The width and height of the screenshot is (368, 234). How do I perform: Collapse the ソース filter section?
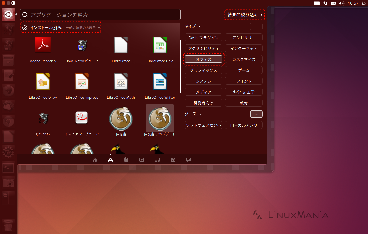pos(193,114)
